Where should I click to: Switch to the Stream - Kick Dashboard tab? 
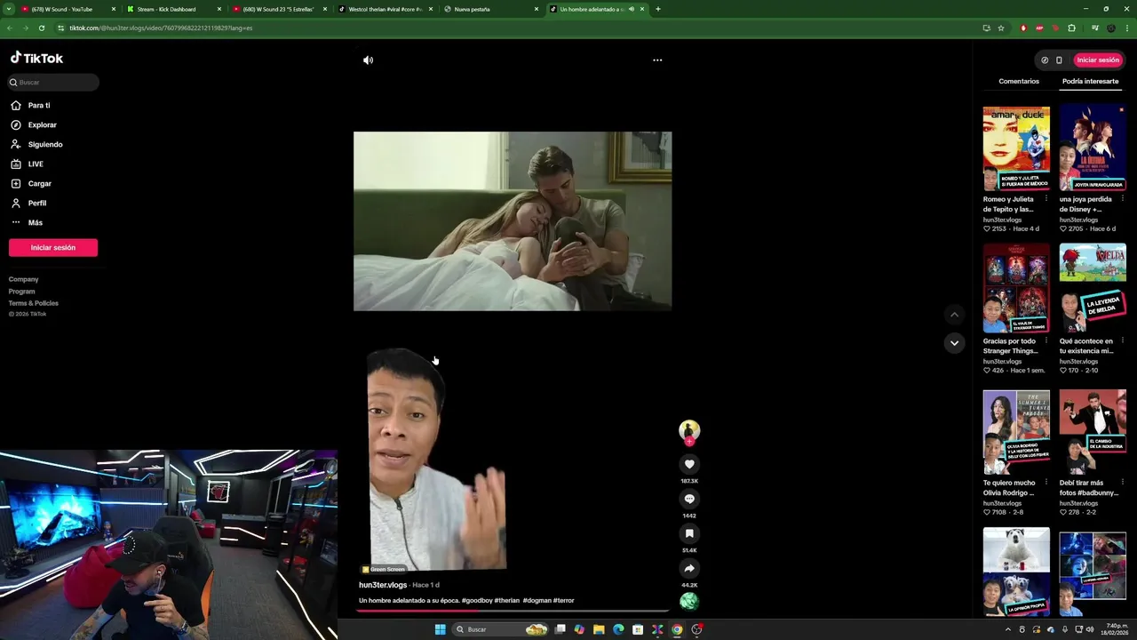(x=166, y=9)
